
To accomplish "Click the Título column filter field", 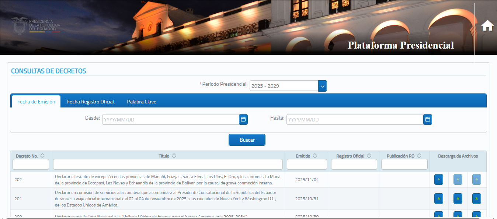I will point(168,164).
